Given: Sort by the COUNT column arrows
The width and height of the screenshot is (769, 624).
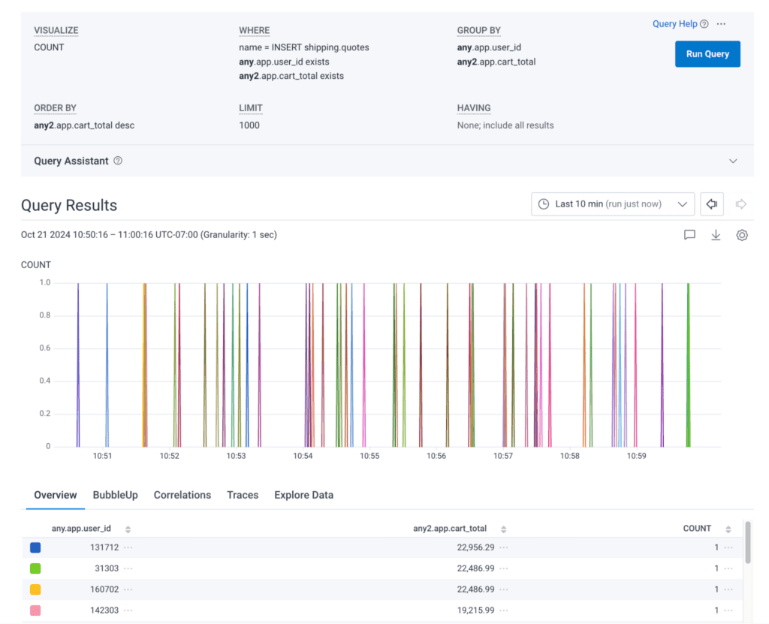Looking at the screenshot, I should 728,529.
